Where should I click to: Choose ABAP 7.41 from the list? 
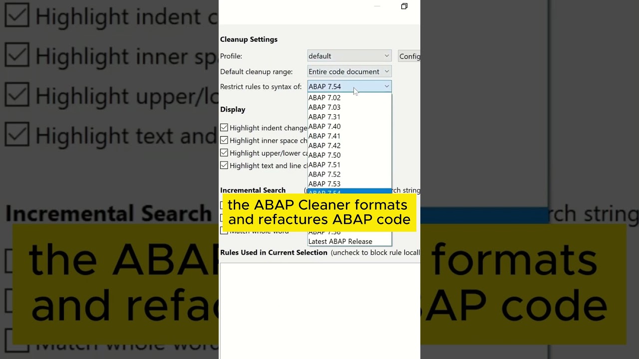pyautogui.click(x=324, y=136)
